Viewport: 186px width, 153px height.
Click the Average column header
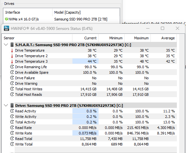point(163,38)
